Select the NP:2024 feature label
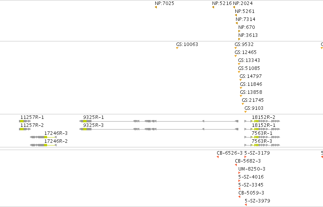Viewport: 323px width, 207px height. pyautogui.click(x=243, y=3)
